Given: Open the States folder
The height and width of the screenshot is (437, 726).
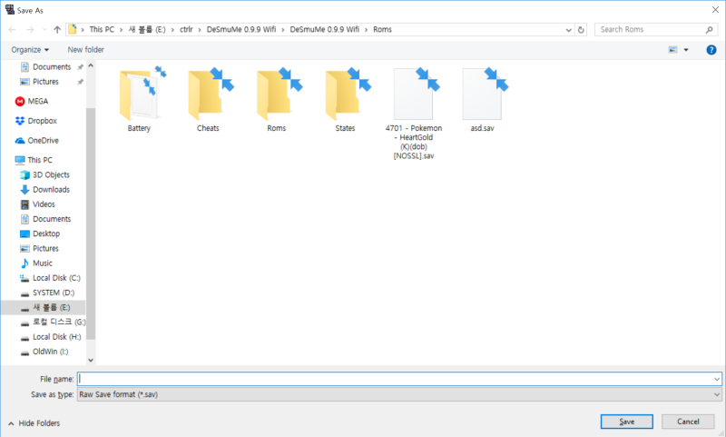Looking at the screenshot, I should pos(346,99).
